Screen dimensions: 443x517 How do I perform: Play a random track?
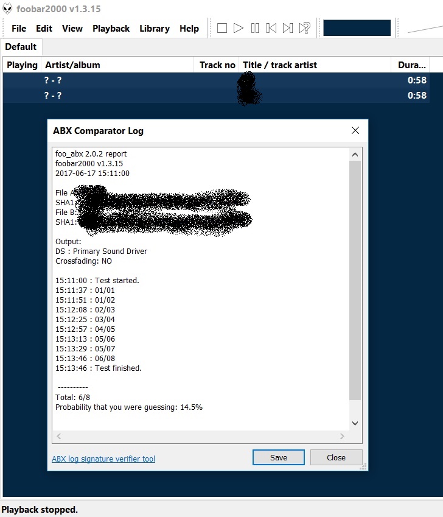click(305, 28)
